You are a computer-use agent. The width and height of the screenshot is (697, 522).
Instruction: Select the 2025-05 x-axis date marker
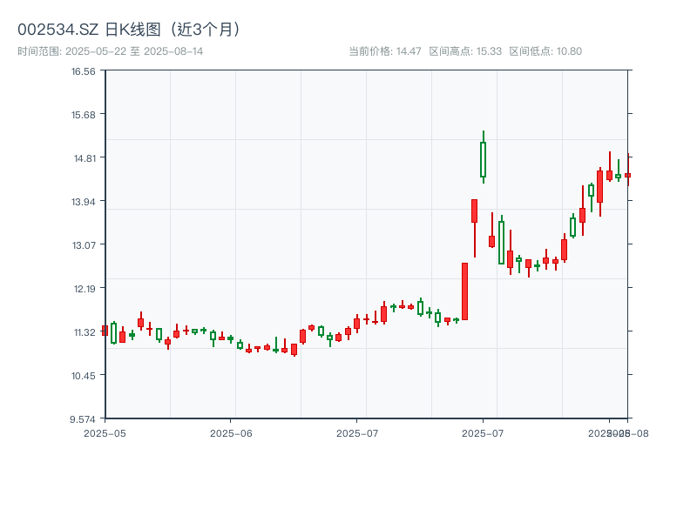point(105,432)
